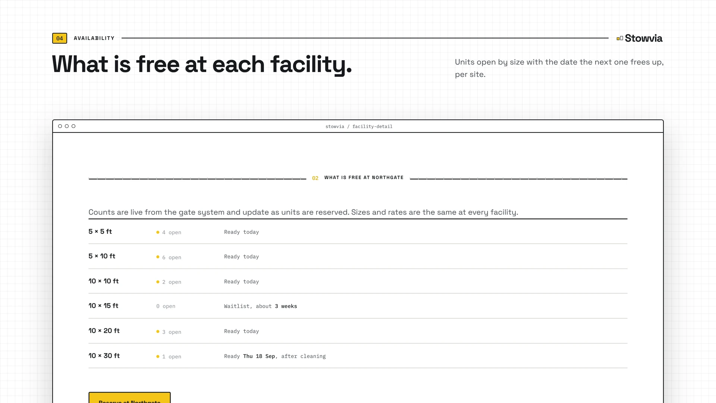Click the yellow status dot beside 6 open
The image size is (716, 403).
point(158,257)
